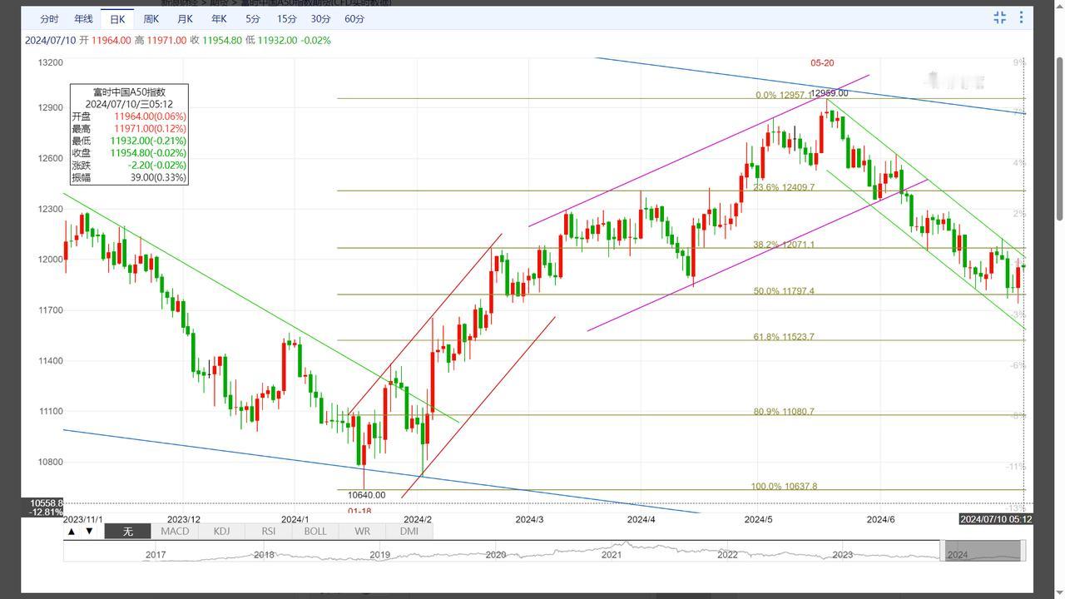Open the three-dot more options menu
The width and height of the screenshot is (1065, 599).
point(1021,17)
